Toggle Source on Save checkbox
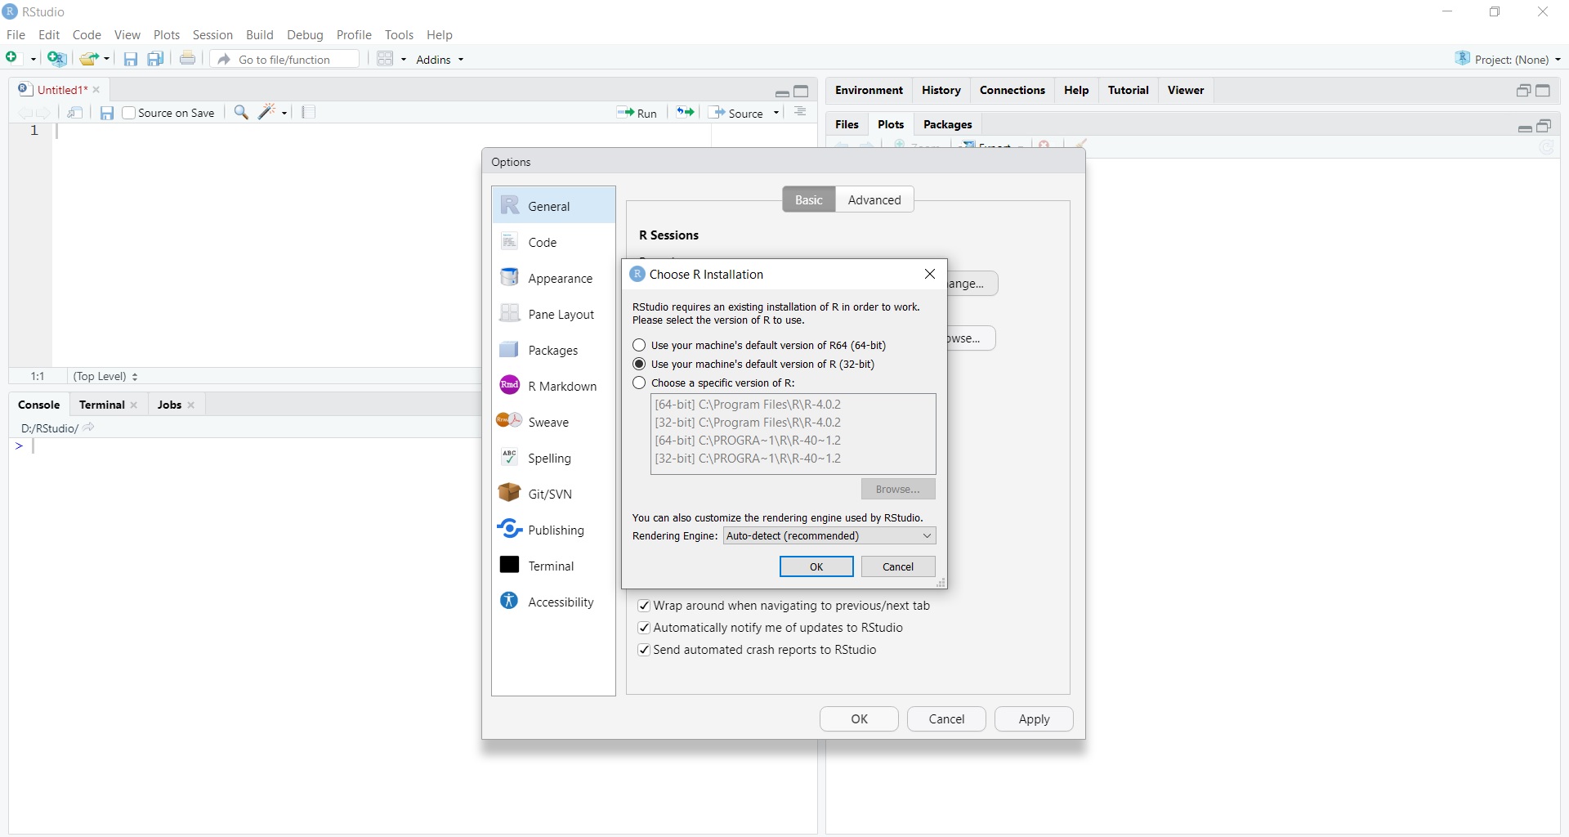The width and height of the screenshot is (1569, 837). [x=129, y=113]
